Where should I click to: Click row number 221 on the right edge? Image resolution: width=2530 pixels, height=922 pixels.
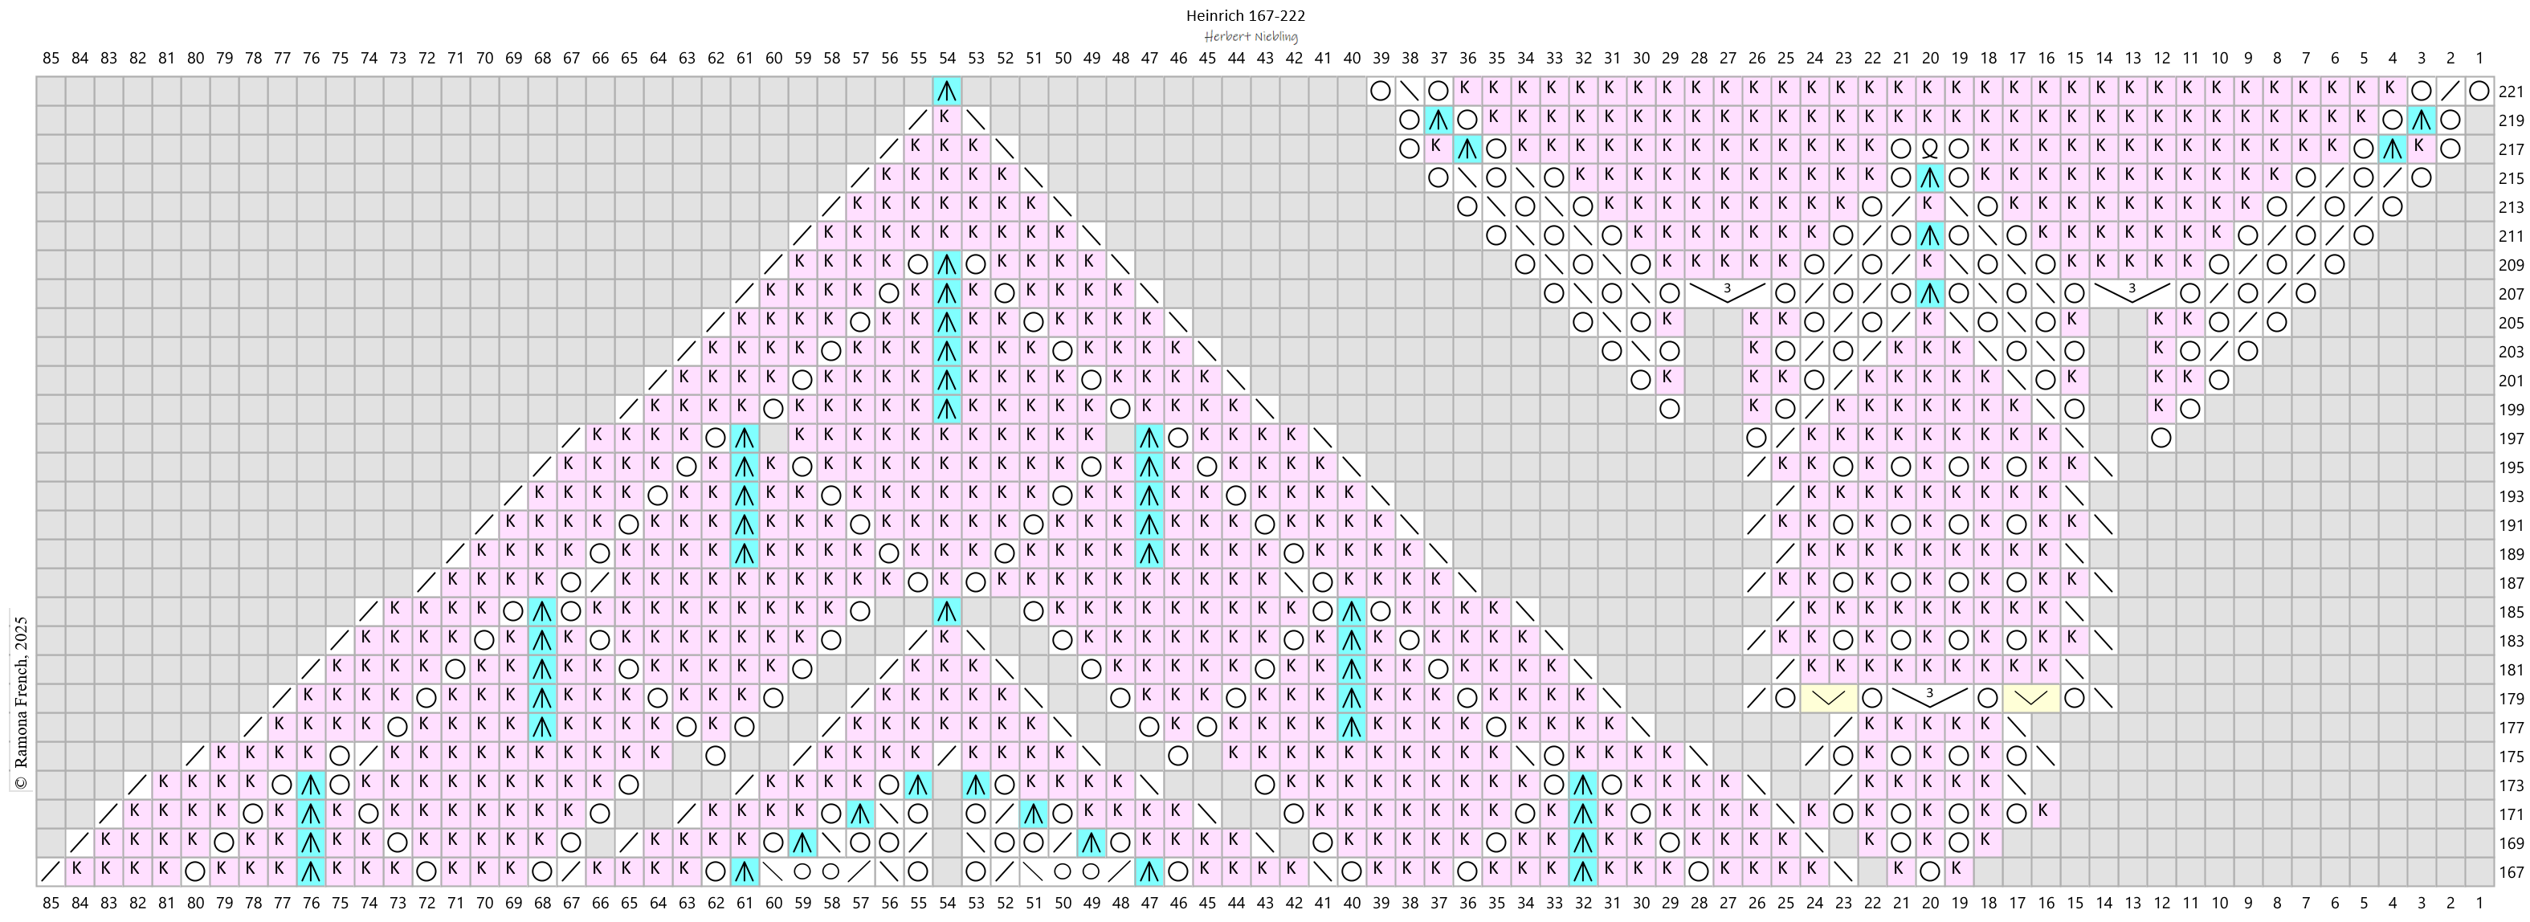(2511, 92)
